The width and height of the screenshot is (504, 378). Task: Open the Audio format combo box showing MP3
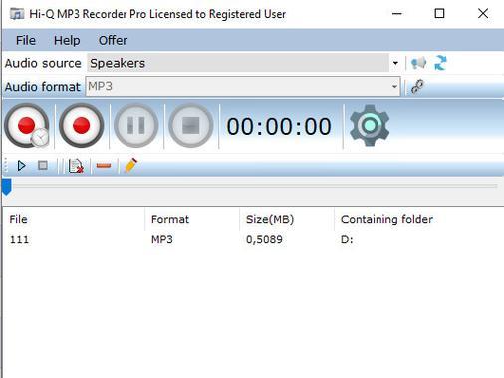point(243,87)
